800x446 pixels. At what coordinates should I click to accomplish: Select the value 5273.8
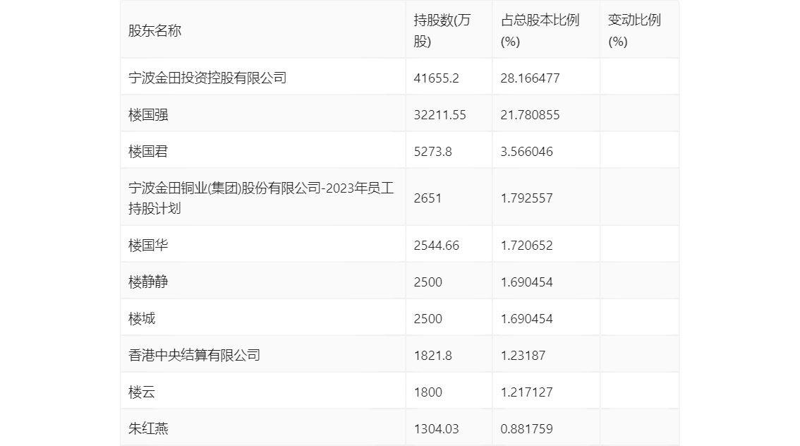point(432,152)
